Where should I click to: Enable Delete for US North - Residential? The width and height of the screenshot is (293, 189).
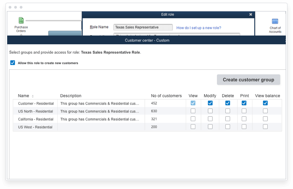[228, 111]
